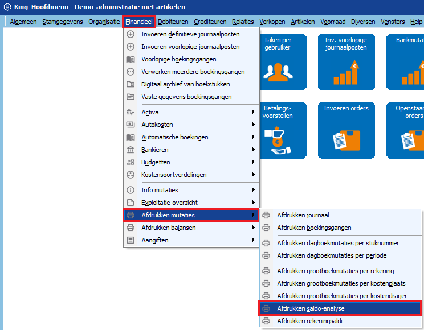Viewport: 424px width, 330px height.
Task: Open Digitaal archief van boekstukken
Action: pyautogui.click(x=186, y=84)
